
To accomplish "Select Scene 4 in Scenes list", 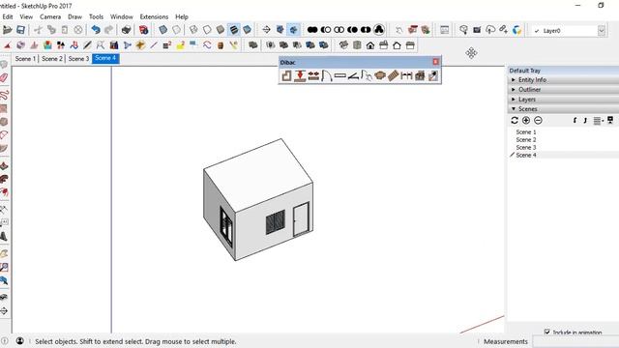I will pos(526,155).
